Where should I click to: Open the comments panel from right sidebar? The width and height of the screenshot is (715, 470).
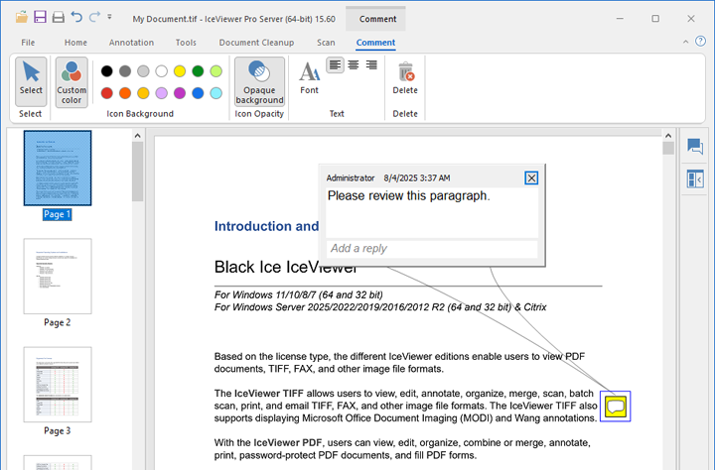[694, 148]
